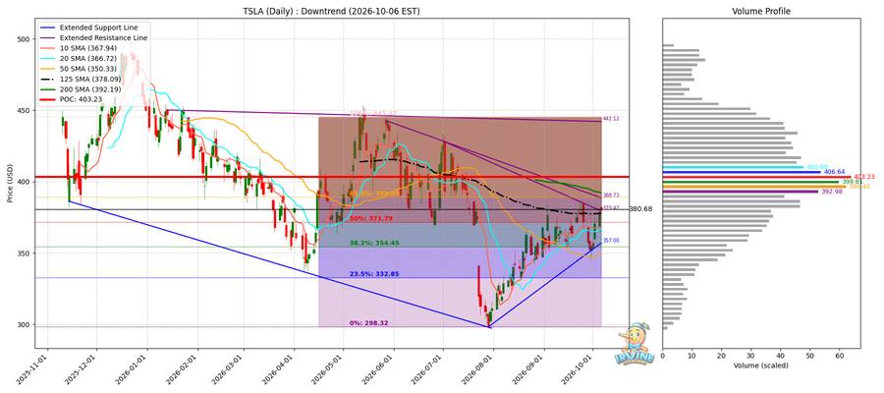Click the Volume (scaled) x-axis label
The image size is (884, 393).
(760, 365)
